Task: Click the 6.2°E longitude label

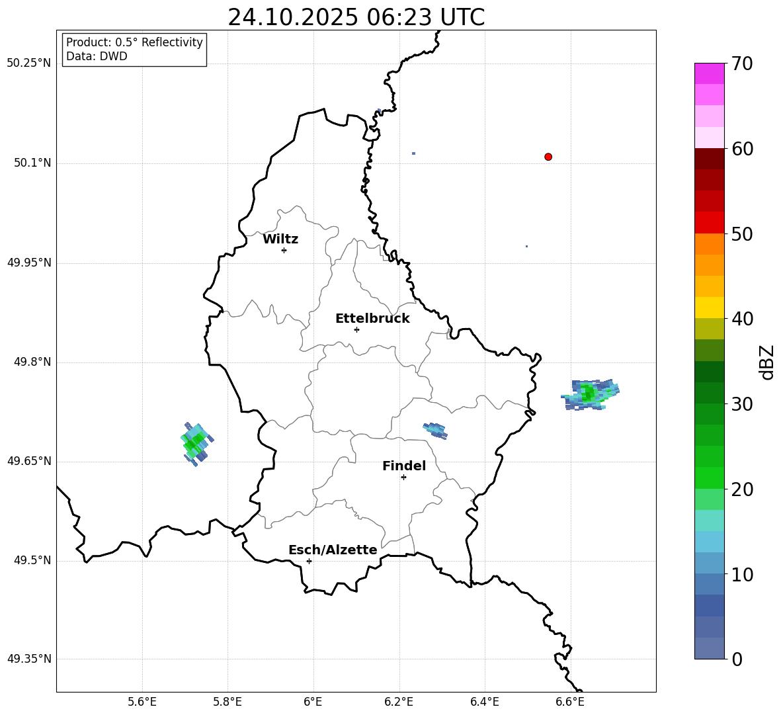Action: pyautogui.click(x=399, y=702)
